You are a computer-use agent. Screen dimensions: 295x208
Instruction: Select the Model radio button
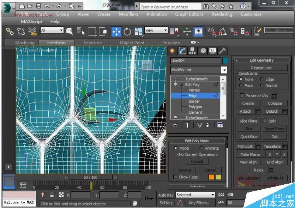click(x=176, y=148)
